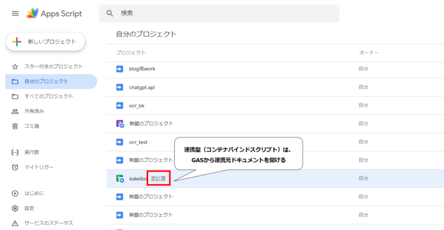The image size is (444, 230).
Task: Open the hamburger main menu
Action: point(15,14)
